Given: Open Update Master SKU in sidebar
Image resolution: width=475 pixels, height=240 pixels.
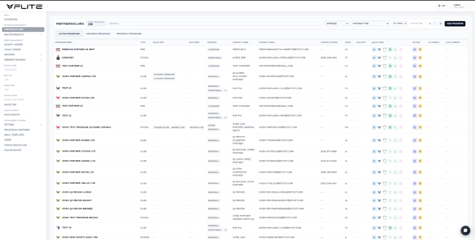Looking at the screenshot, I should click(15, 145).
